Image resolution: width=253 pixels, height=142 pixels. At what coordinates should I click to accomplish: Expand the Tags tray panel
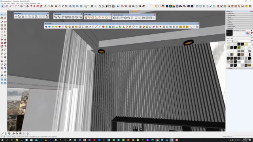tap(239, 21)
